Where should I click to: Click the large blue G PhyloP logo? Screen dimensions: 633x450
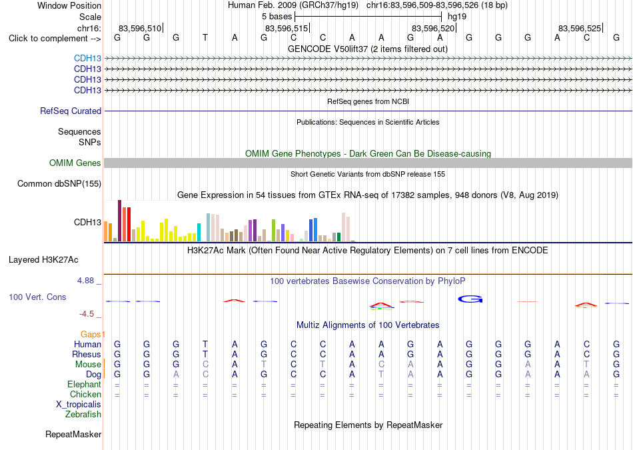[x=470, y=299]
